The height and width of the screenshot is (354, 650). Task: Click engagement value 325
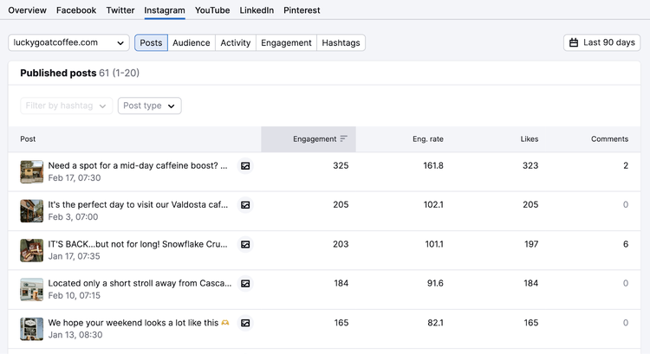[341, 165]
